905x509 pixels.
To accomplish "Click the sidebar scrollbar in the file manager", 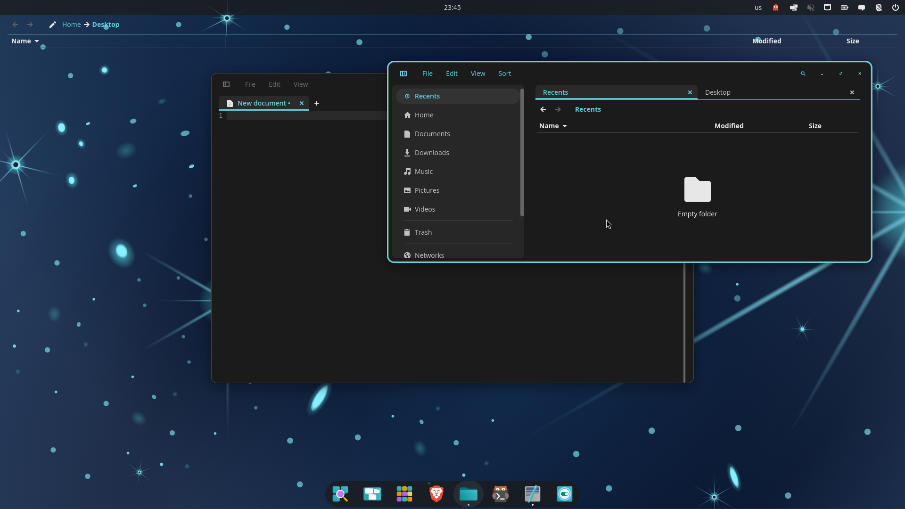I will click(522, 153).
